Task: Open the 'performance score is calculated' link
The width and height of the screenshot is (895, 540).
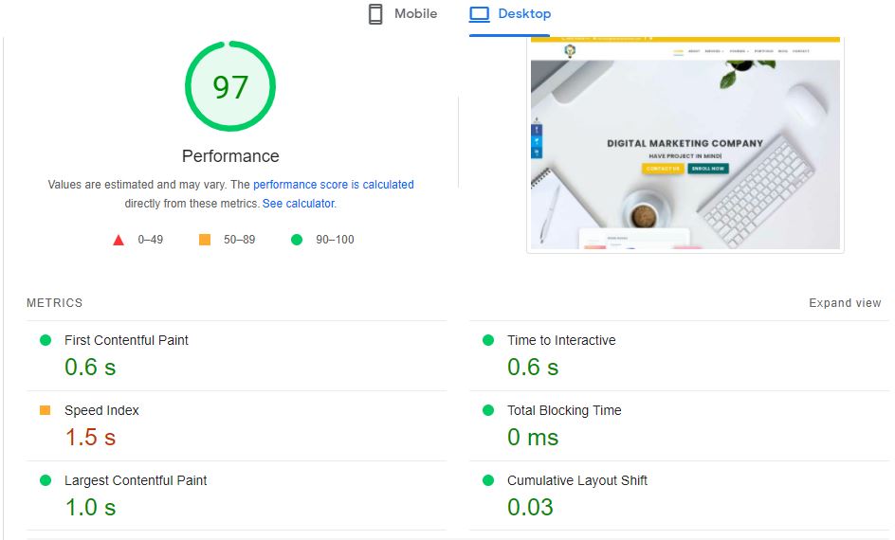Action: point(333,185)
